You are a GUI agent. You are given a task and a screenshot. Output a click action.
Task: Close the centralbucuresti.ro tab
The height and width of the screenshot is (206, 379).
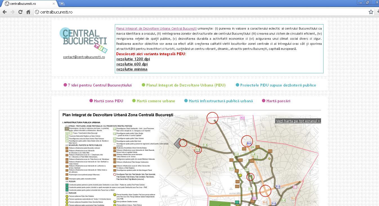[x=54, y=4]
